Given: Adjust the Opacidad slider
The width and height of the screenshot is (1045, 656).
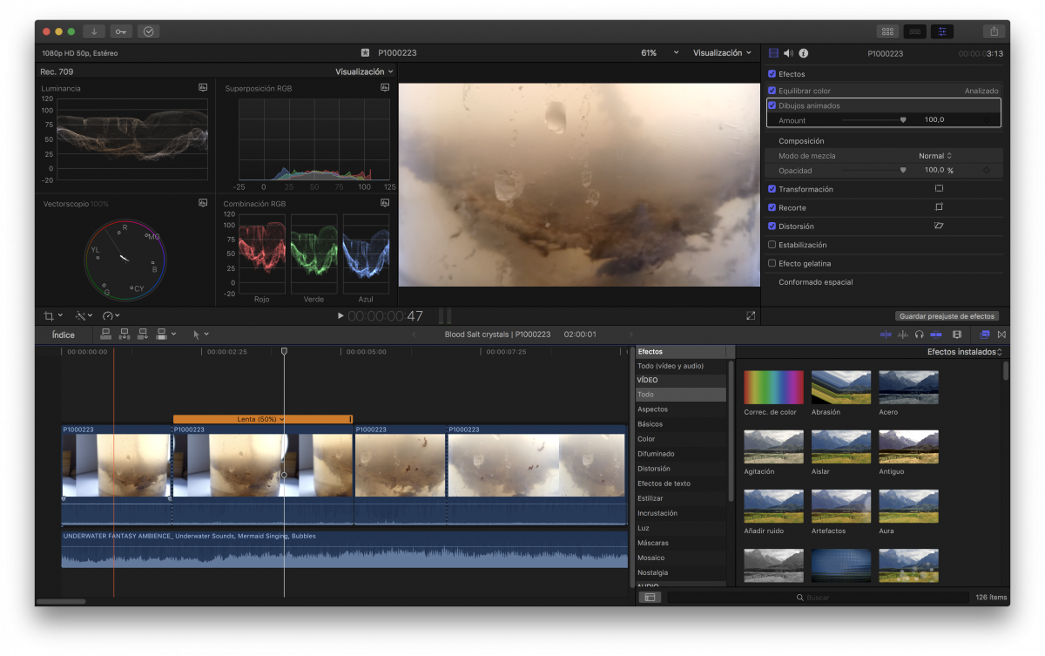Looking at the screenshot, I should (902, 171).
